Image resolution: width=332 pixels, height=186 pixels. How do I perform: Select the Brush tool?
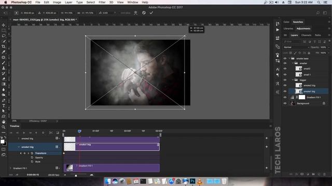[4, 63]
